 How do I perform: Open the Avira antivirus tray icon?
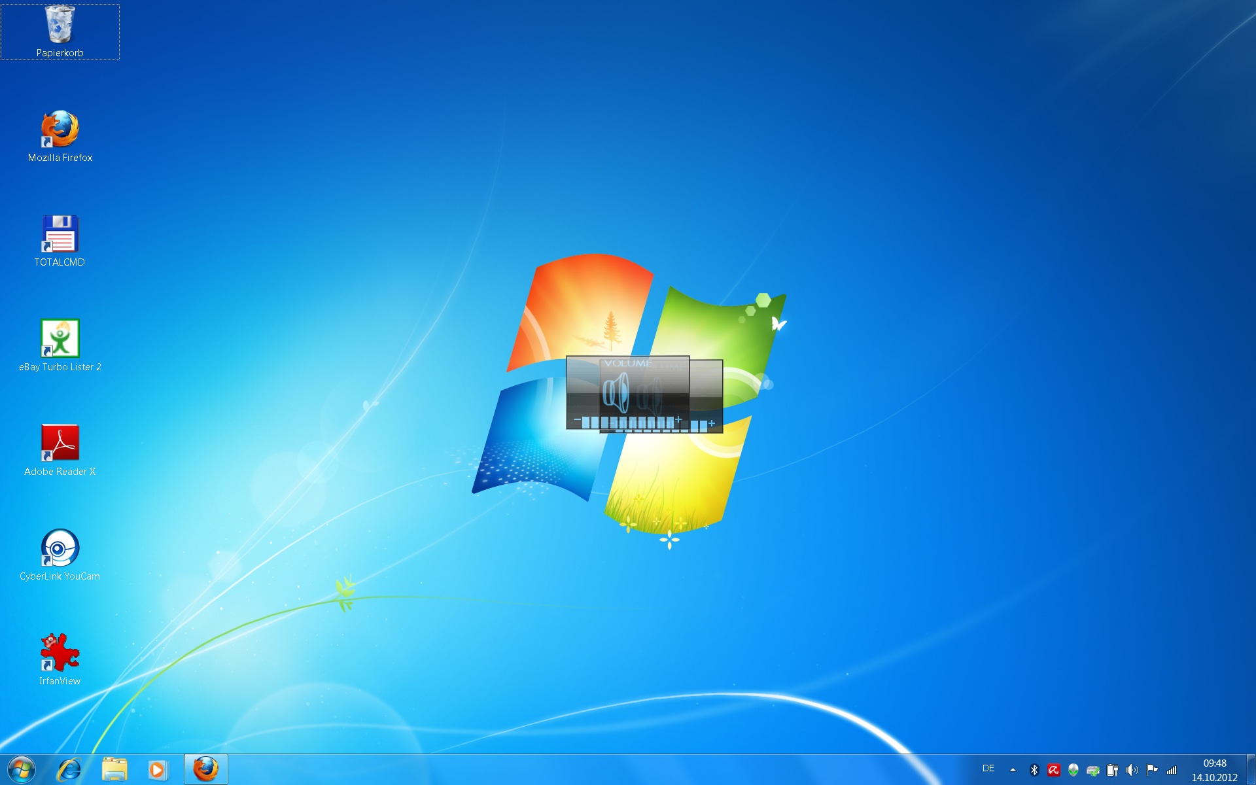(1053, 770)
